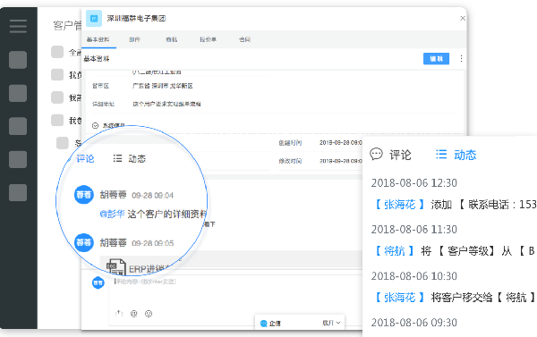Click the 基本资料 section heading
Image resolution: width=537 pixels, height=337 pixels.
pyautogui.click(x=97, y=59)
